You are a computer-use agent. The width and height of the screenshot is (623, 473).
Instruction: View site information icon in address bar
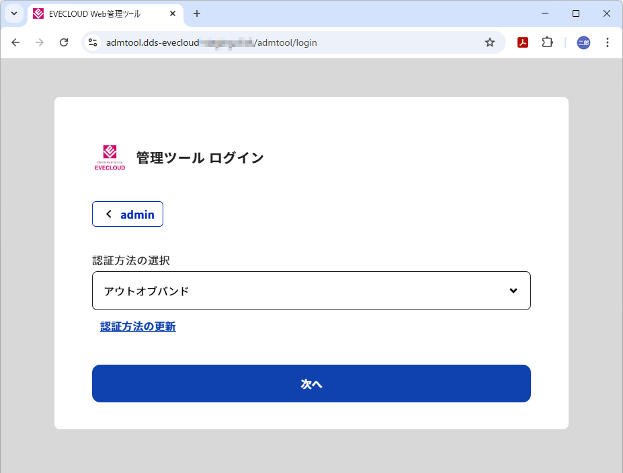coord(93,42)
